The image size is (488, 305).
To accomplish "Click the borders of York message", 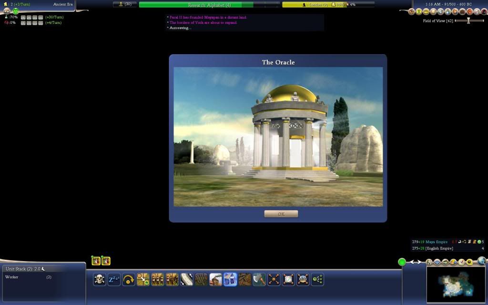I will coord(203,23).
